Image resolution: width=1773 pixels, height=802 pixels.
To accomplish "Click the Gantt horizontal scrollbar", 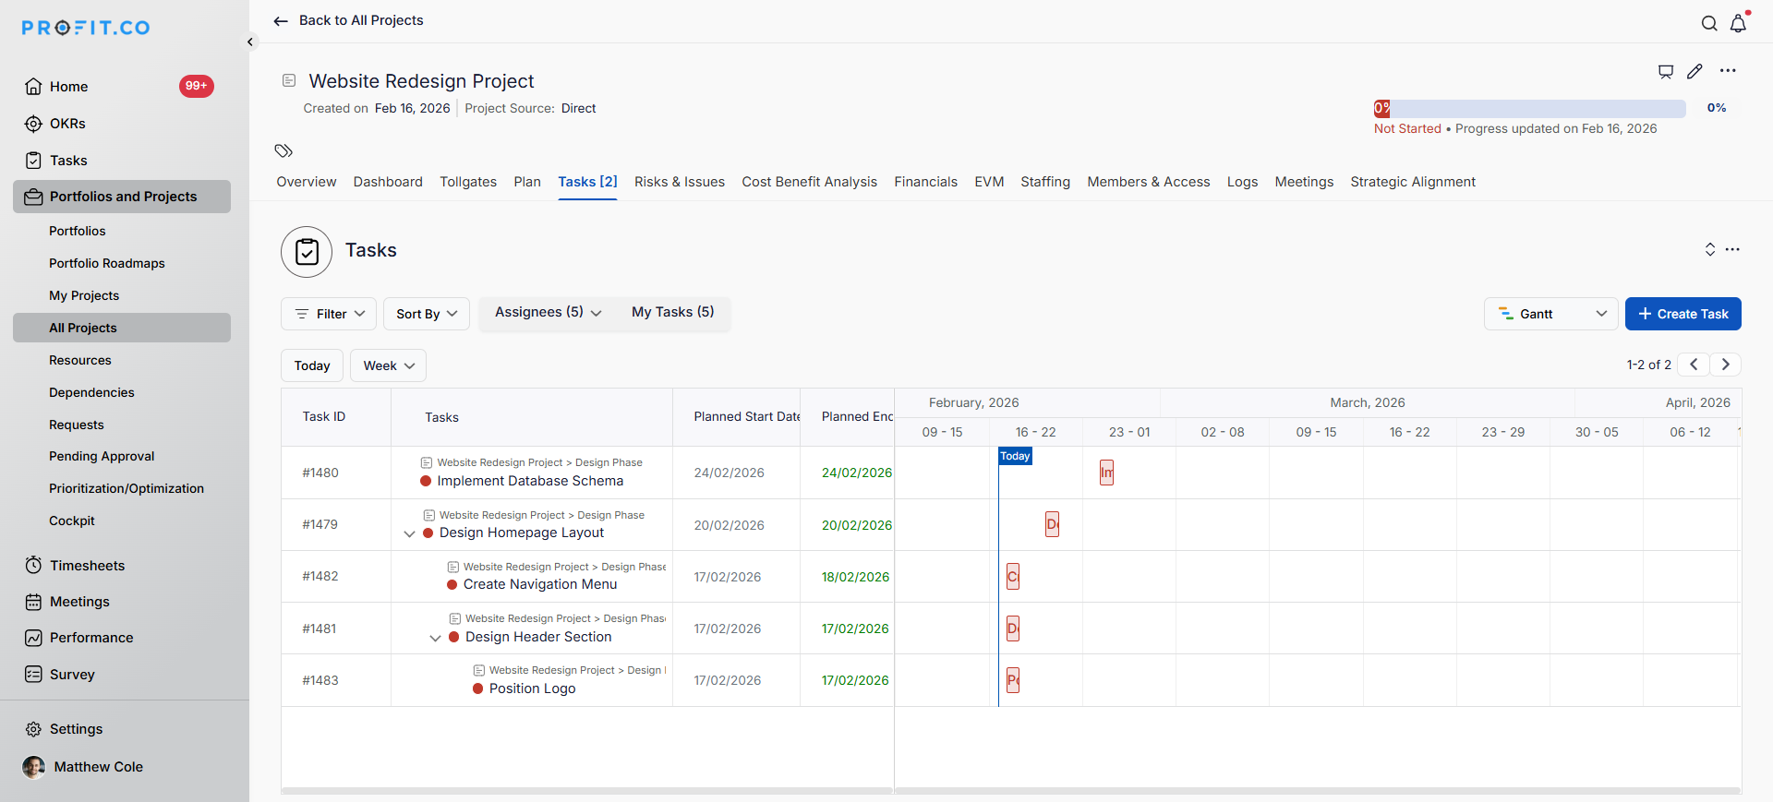I will point(1318,791).
